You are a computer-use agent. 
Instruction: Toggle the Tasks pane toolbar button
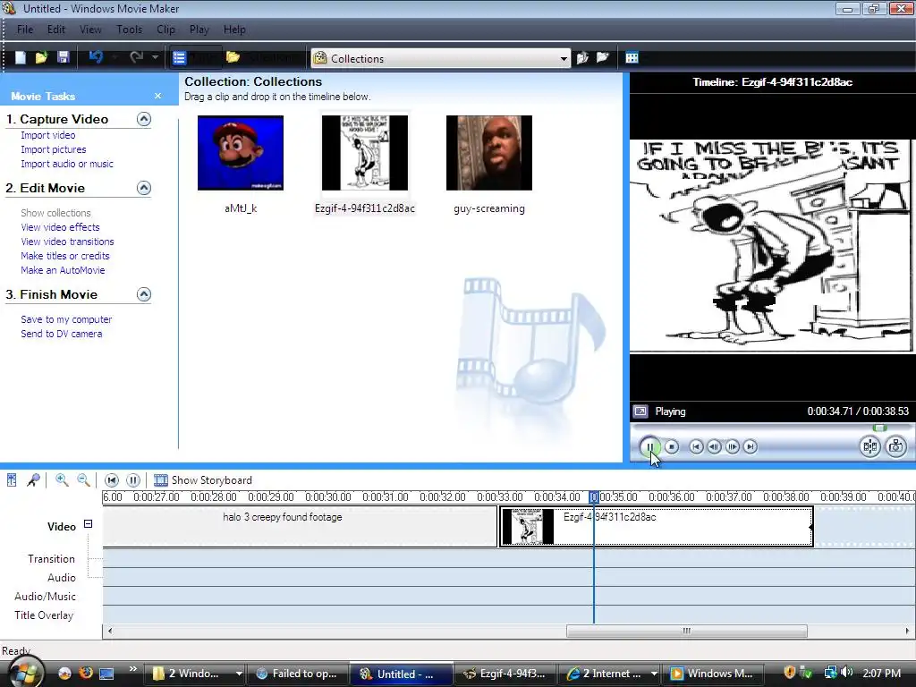click(x=196, y=57)
